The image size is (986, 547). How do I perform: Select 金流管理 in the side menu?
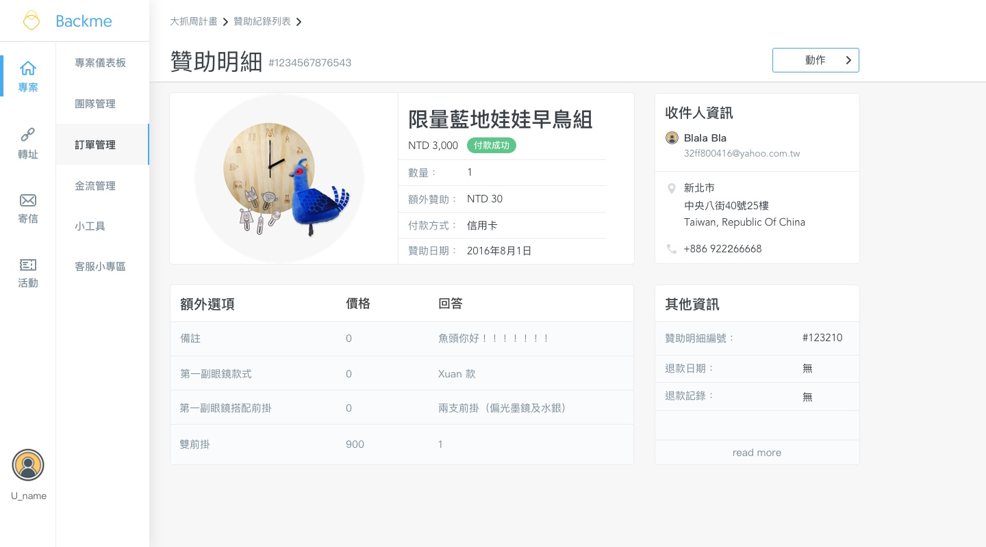click(95, 186)
